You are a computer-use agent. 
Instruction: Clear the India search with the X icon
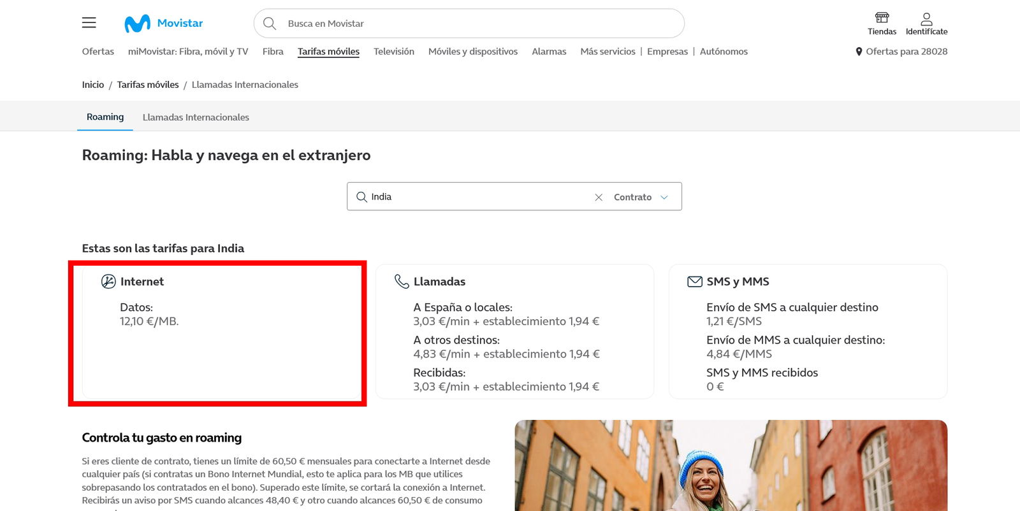pyautogui.click(x=599, y=198)
